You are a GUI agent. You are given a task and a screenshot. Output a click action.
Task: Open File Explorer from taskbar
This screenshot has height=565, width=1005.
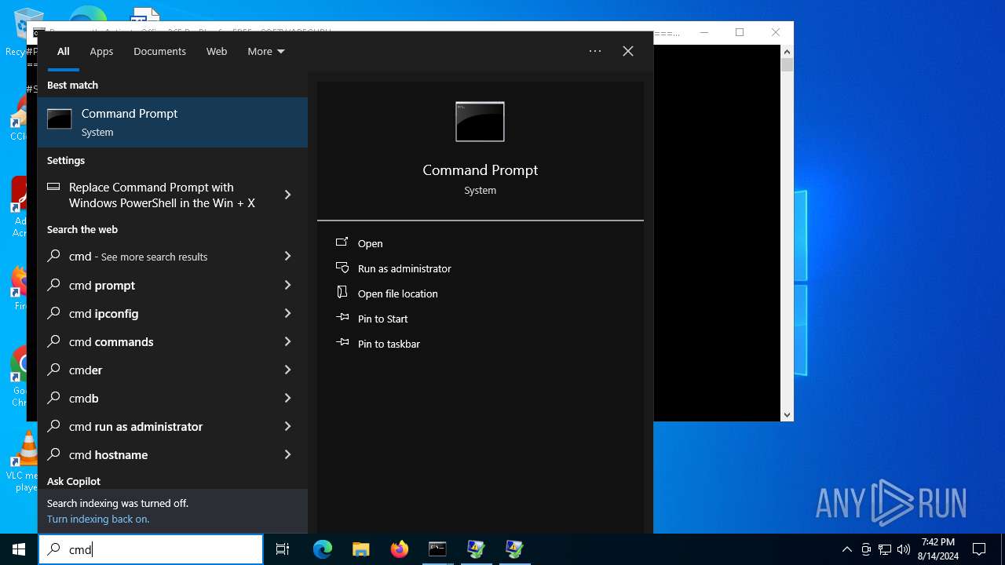click(x=360, y=549)
